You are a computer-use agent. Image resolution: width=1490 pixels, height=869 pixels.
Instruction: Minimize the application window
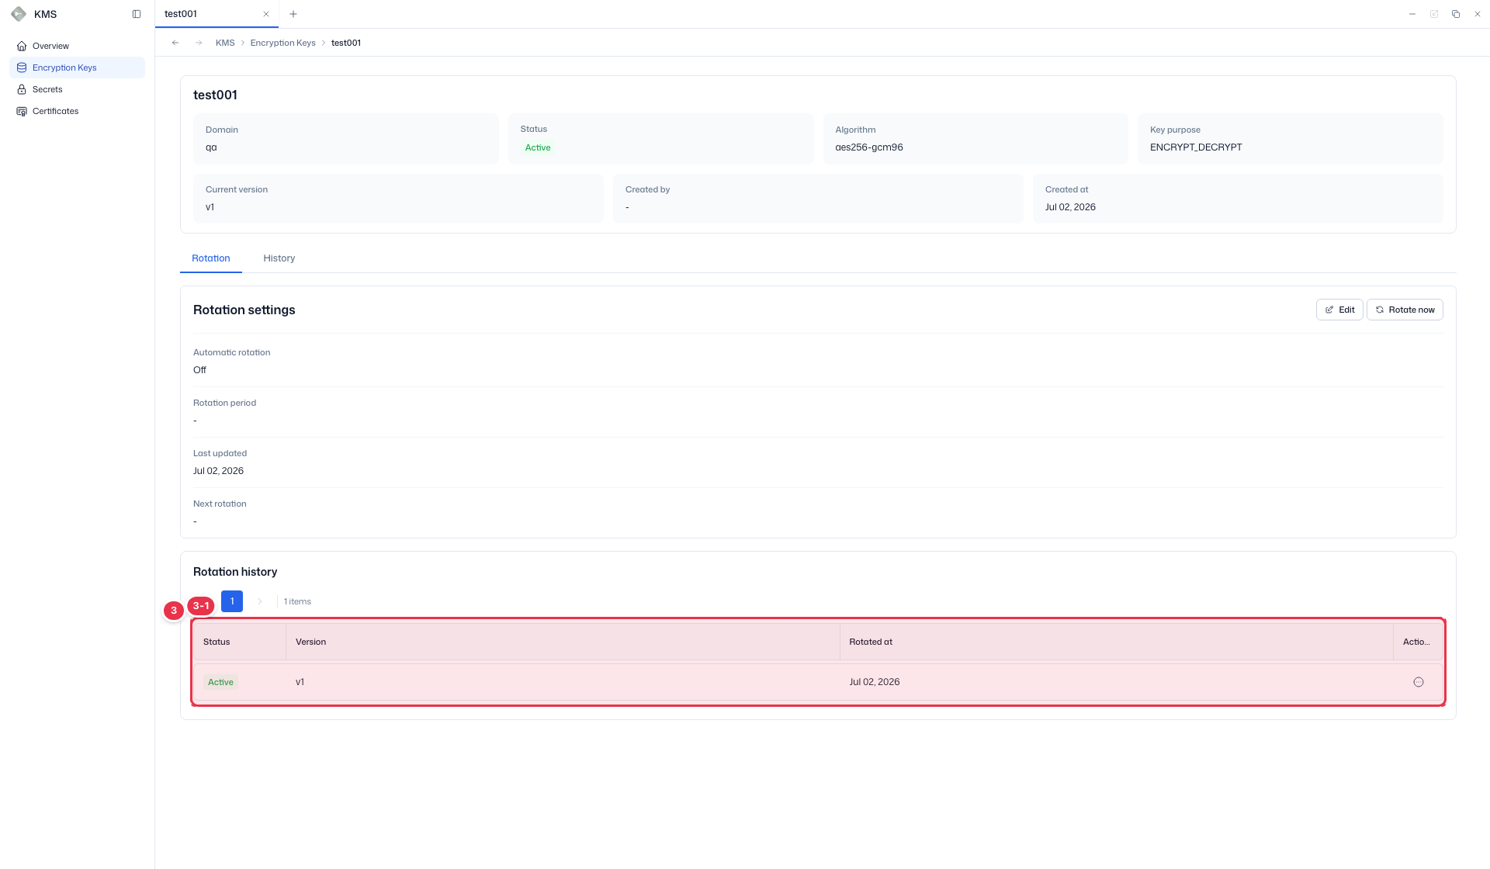point(1412,14)
